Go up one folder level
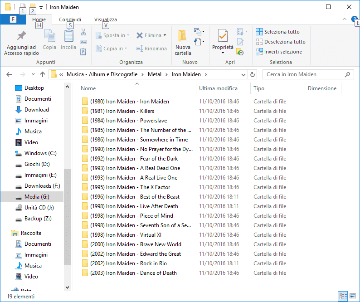Image resolution: width=360 pixels, height=302 pixels. coord(43,74)
